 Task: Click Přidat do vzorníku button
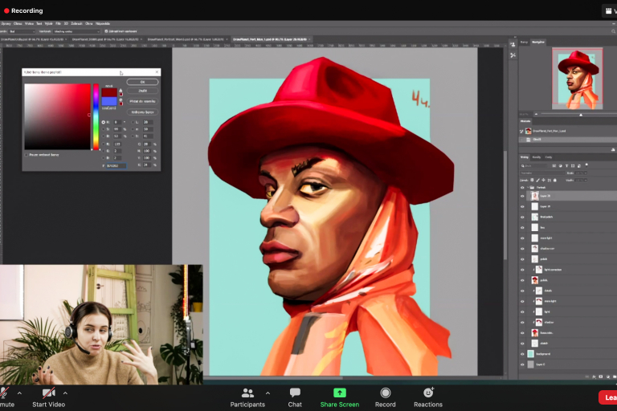point(142,101)
